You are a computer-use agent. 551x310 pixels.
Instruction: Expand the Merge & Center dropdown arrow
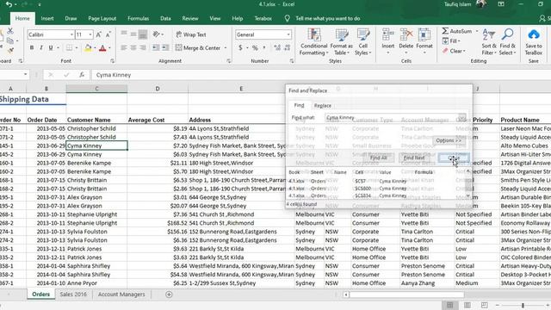click(226, 48)
